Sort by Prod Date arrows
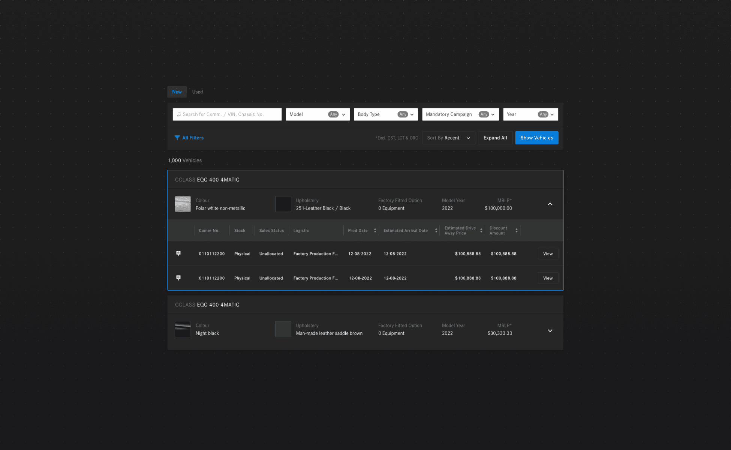Image resolution: width=731 pixels, height=450 pixels. [x=375, y=231]
